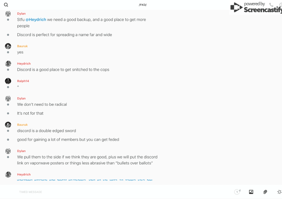The width and height of the screenshot is (282, 199).
Task: Open Dylan's avatar above the Stfu message
Action: 8,14
